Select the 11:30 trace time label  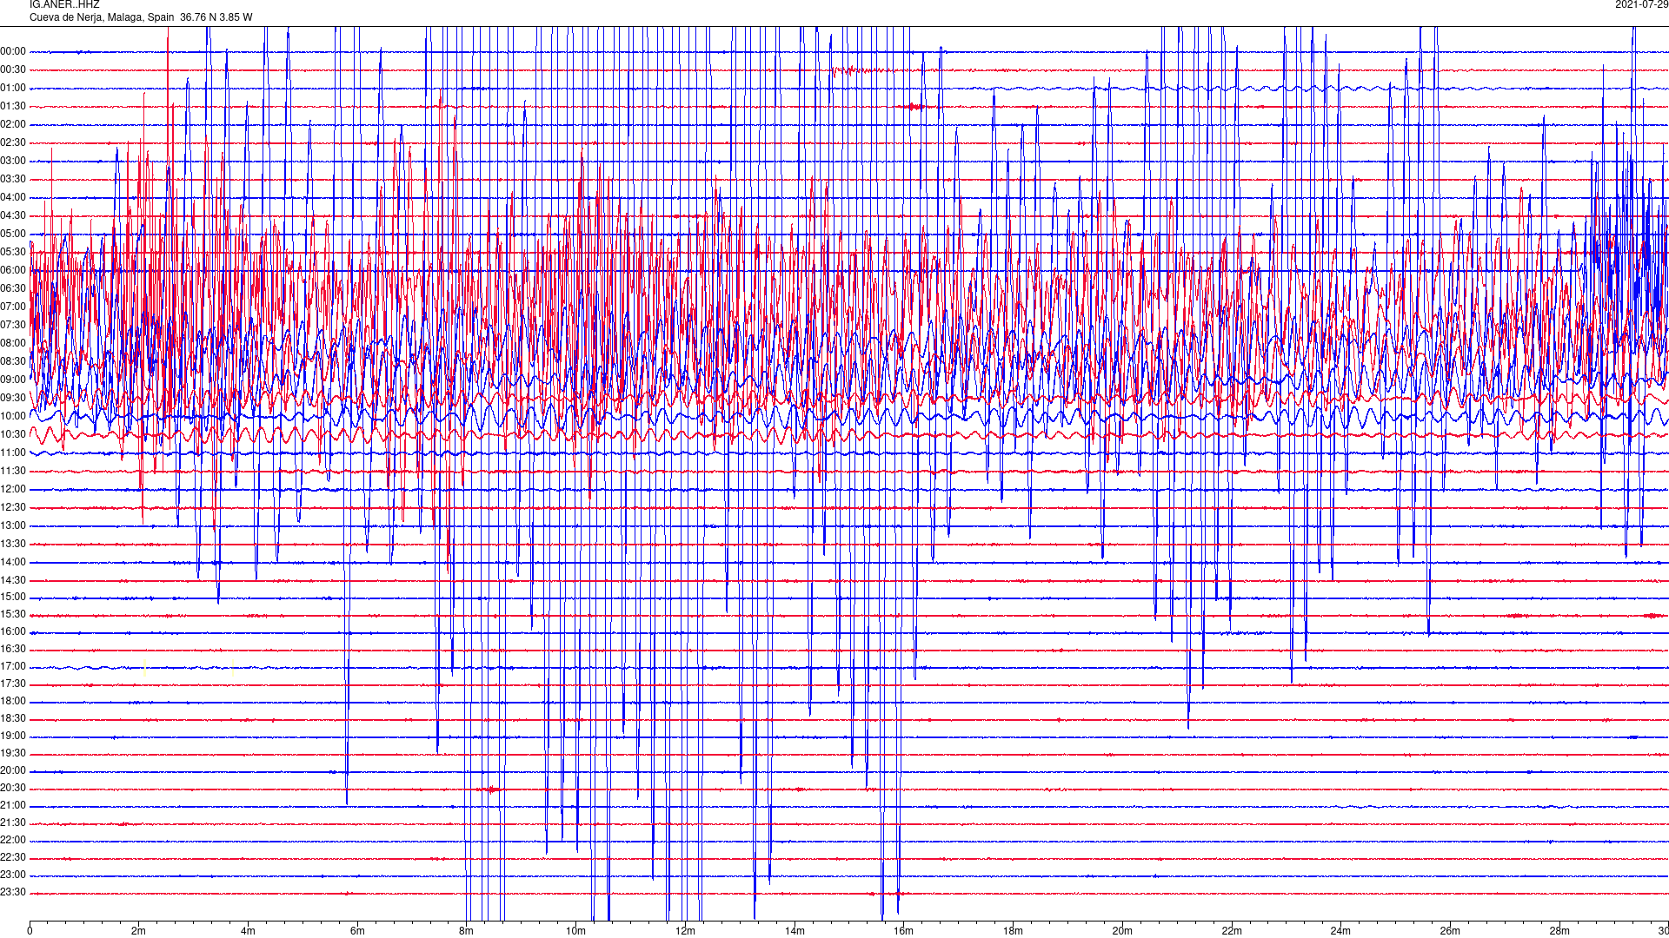(x=13, y=472)
